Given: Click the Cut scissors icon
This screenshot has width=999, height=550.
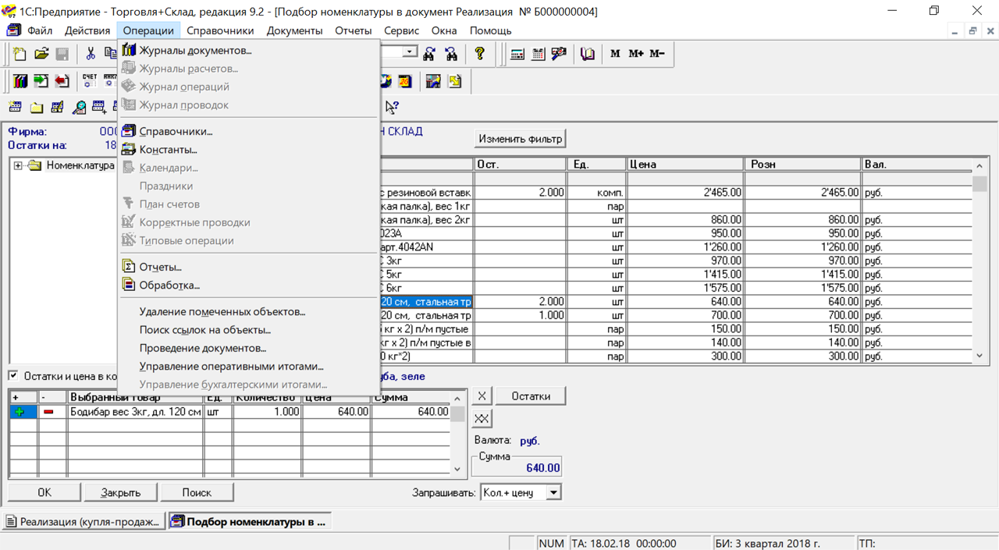Looking at the screenshot, I should pyautogui.click(x=91, y=54).
